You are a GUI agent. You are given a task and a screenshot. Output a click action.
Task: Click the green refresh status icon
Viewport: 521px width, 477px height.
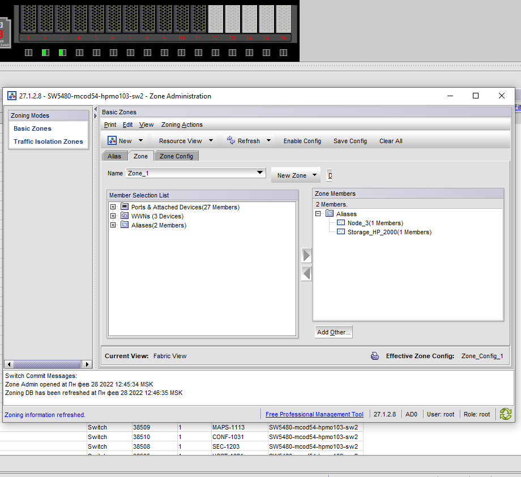pos(505,414)
